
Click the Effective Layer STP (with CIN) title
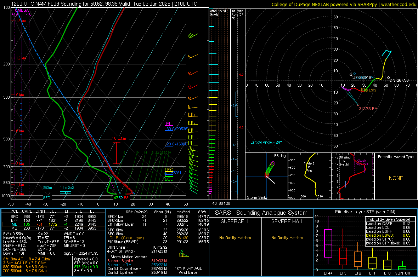[x=365, y=212]
